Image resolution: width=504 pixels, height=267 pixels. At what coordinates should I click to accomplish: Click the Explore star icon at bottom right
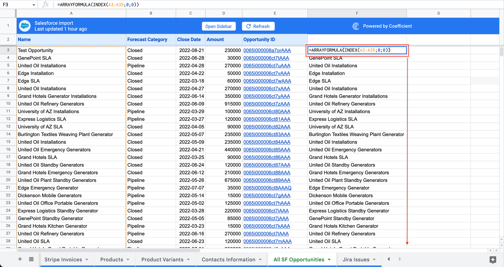coord(493,260)
